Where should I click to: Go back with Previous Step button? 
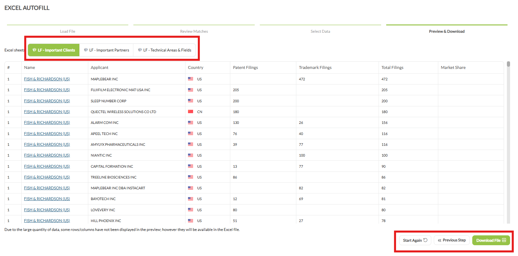pos(452,240)
